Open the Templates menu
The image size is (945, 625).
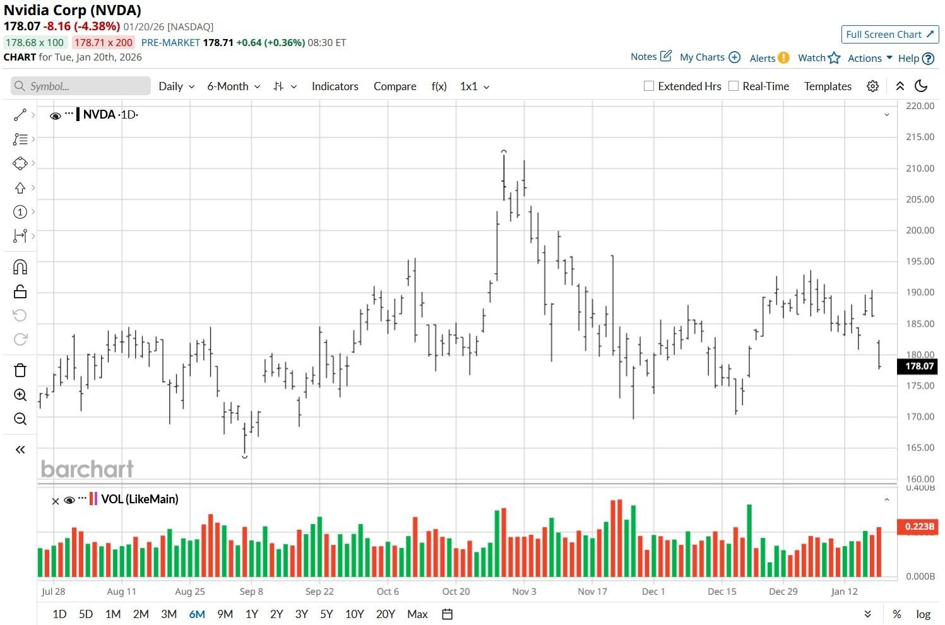[828, 86]
